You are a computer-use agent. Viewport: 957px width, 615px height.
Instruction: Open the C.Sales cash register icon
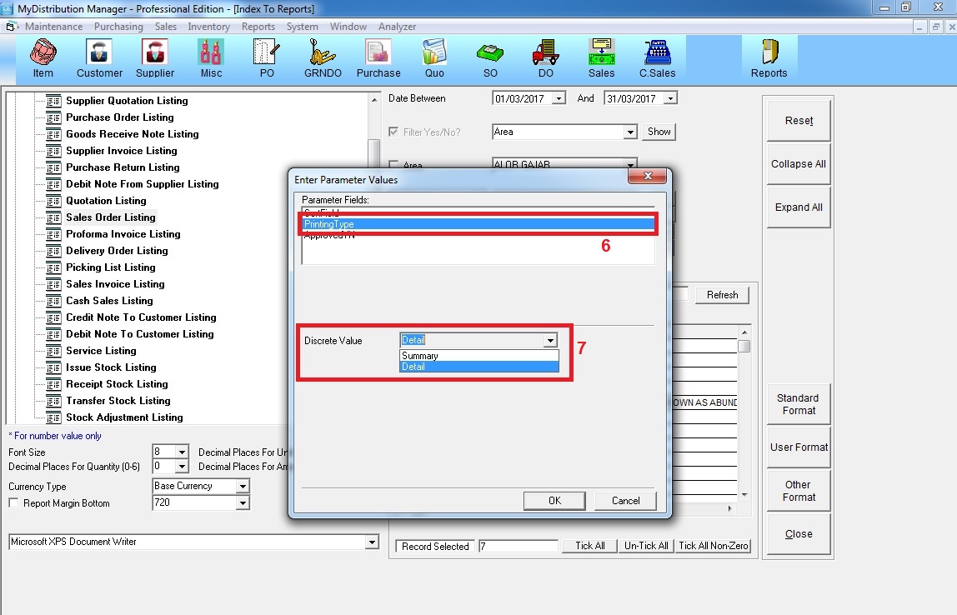[657, 57]
